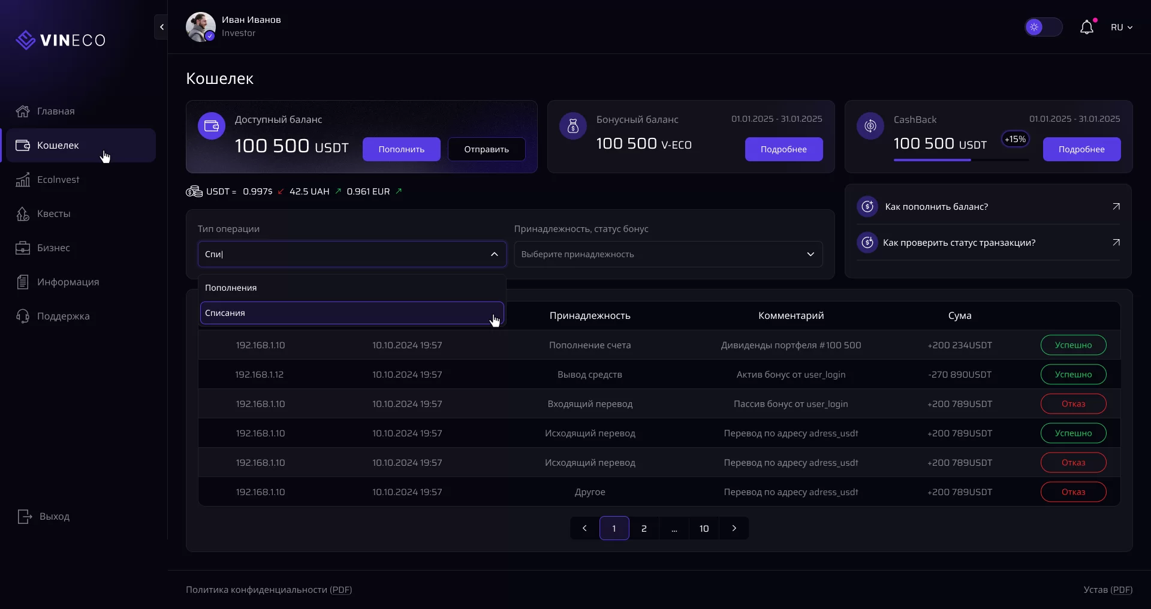Screen dimensions: 1151x609
Task: Expand the affiliation status dropdown
Action: 668,254
